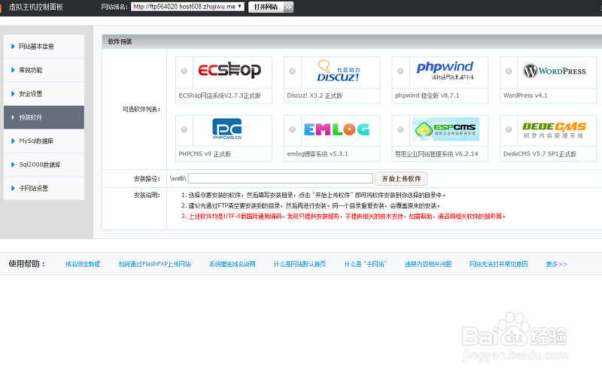
Task: Open the 如何通过FlashFXP上传网站 link
Action: (x=154, y=264)
